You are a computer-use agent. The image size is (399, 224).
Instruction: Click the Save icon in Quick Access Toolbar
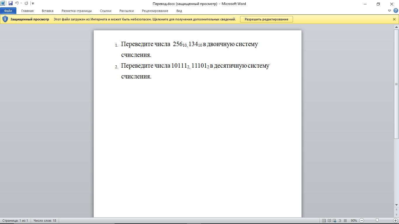coord(11,3)
